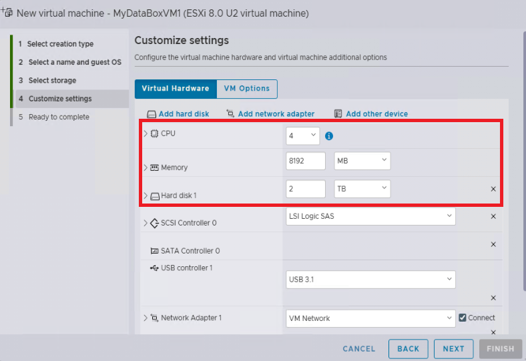Click the USB controller 1 label
The image size is (526, 361).
[186, 268]
